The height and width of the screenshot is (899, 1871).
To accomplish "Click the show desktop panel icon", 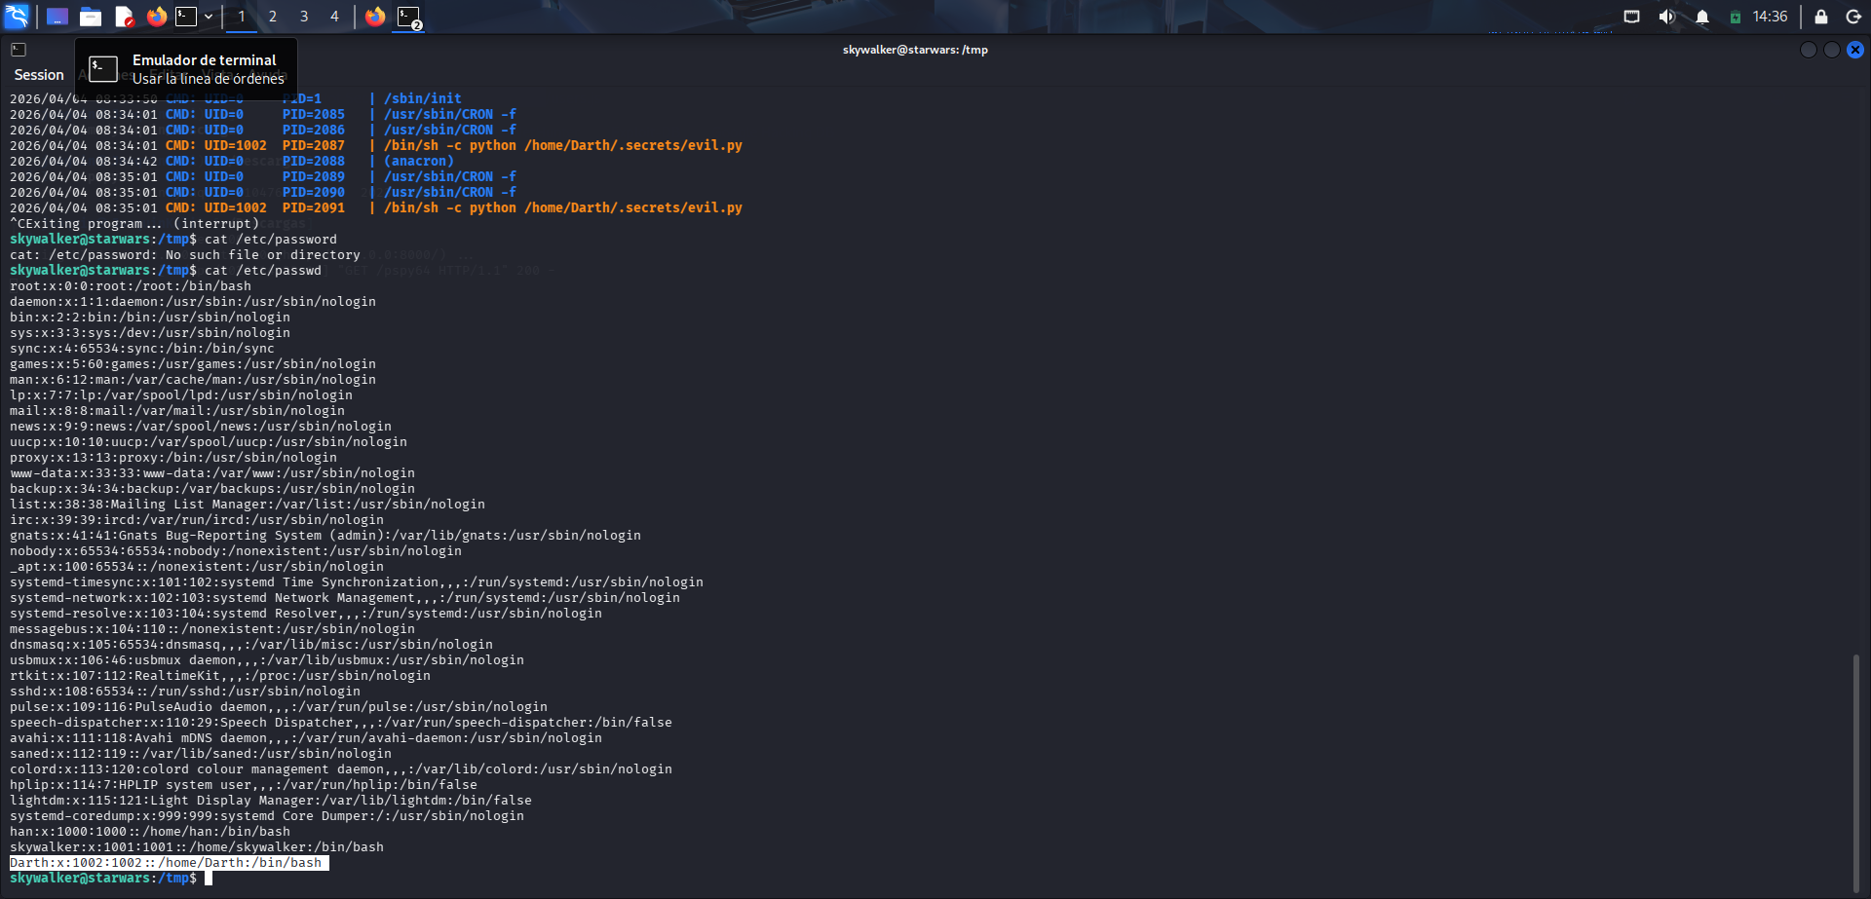I will (x=57, y=17).
